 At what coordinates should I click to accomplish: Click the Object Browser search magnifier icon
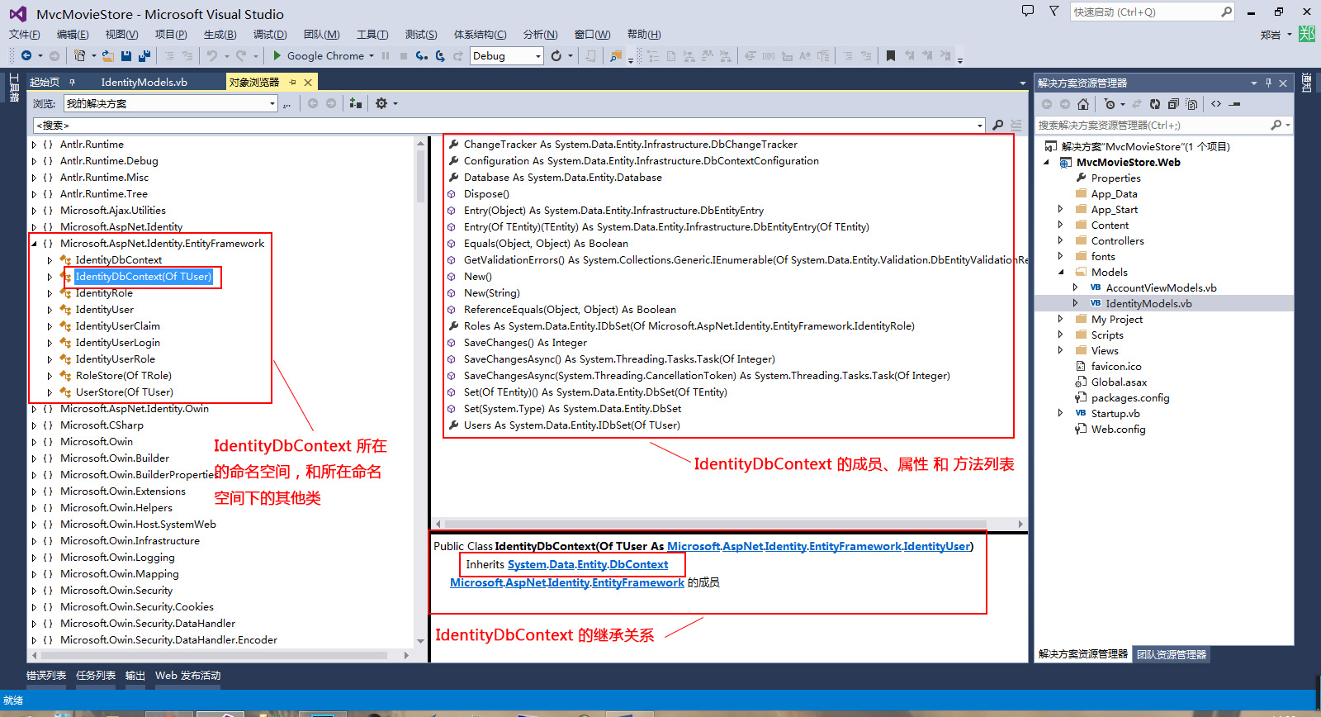coord(997,125)
